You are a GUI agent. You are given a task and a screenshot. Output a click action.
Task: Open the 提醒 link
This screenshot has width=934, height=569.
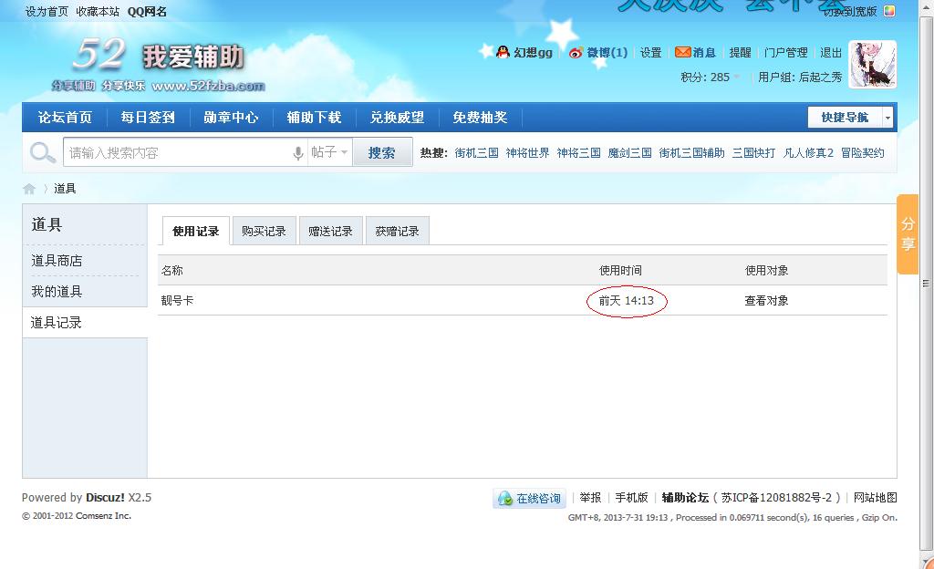pyautogui.click(x=740, y=52)
